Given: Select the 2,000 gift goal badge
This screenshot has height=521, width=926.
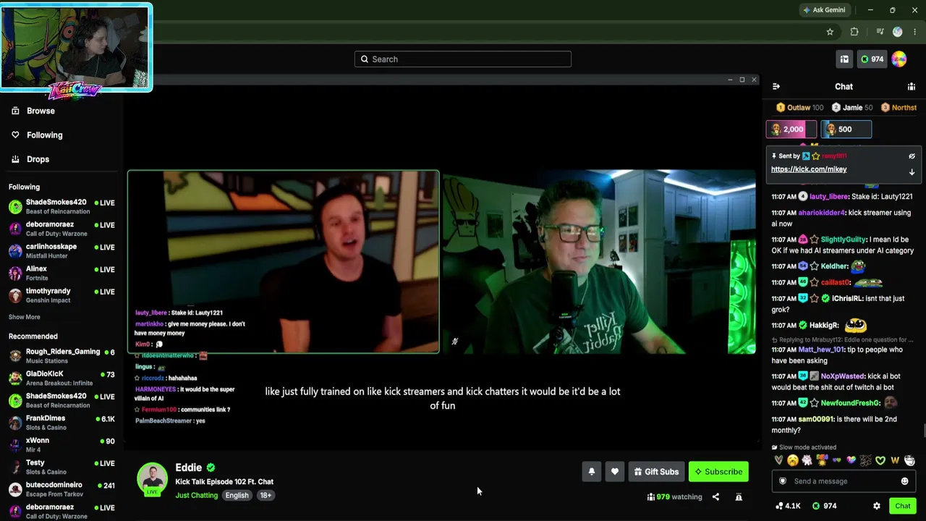Looking at the screenshot, I should [x=791, y=130].
